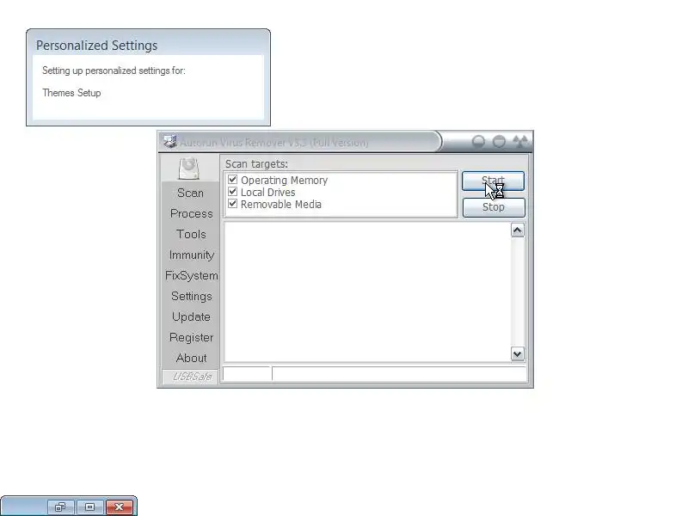This screenshot has width=688, height=516.
Task: Click the first round title bar button
Action: click(x=478, y=141)
